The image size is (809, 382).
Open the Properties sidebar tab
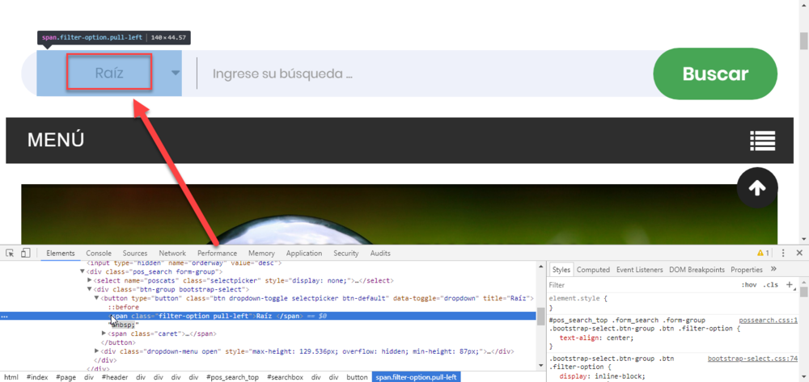pos(747,270)
